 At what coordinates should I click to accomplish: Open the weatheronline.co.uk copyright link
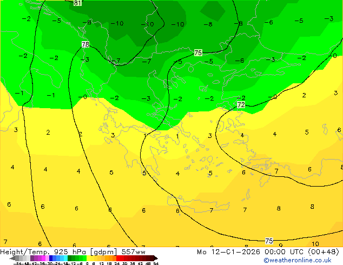click(x=297, y=260)
